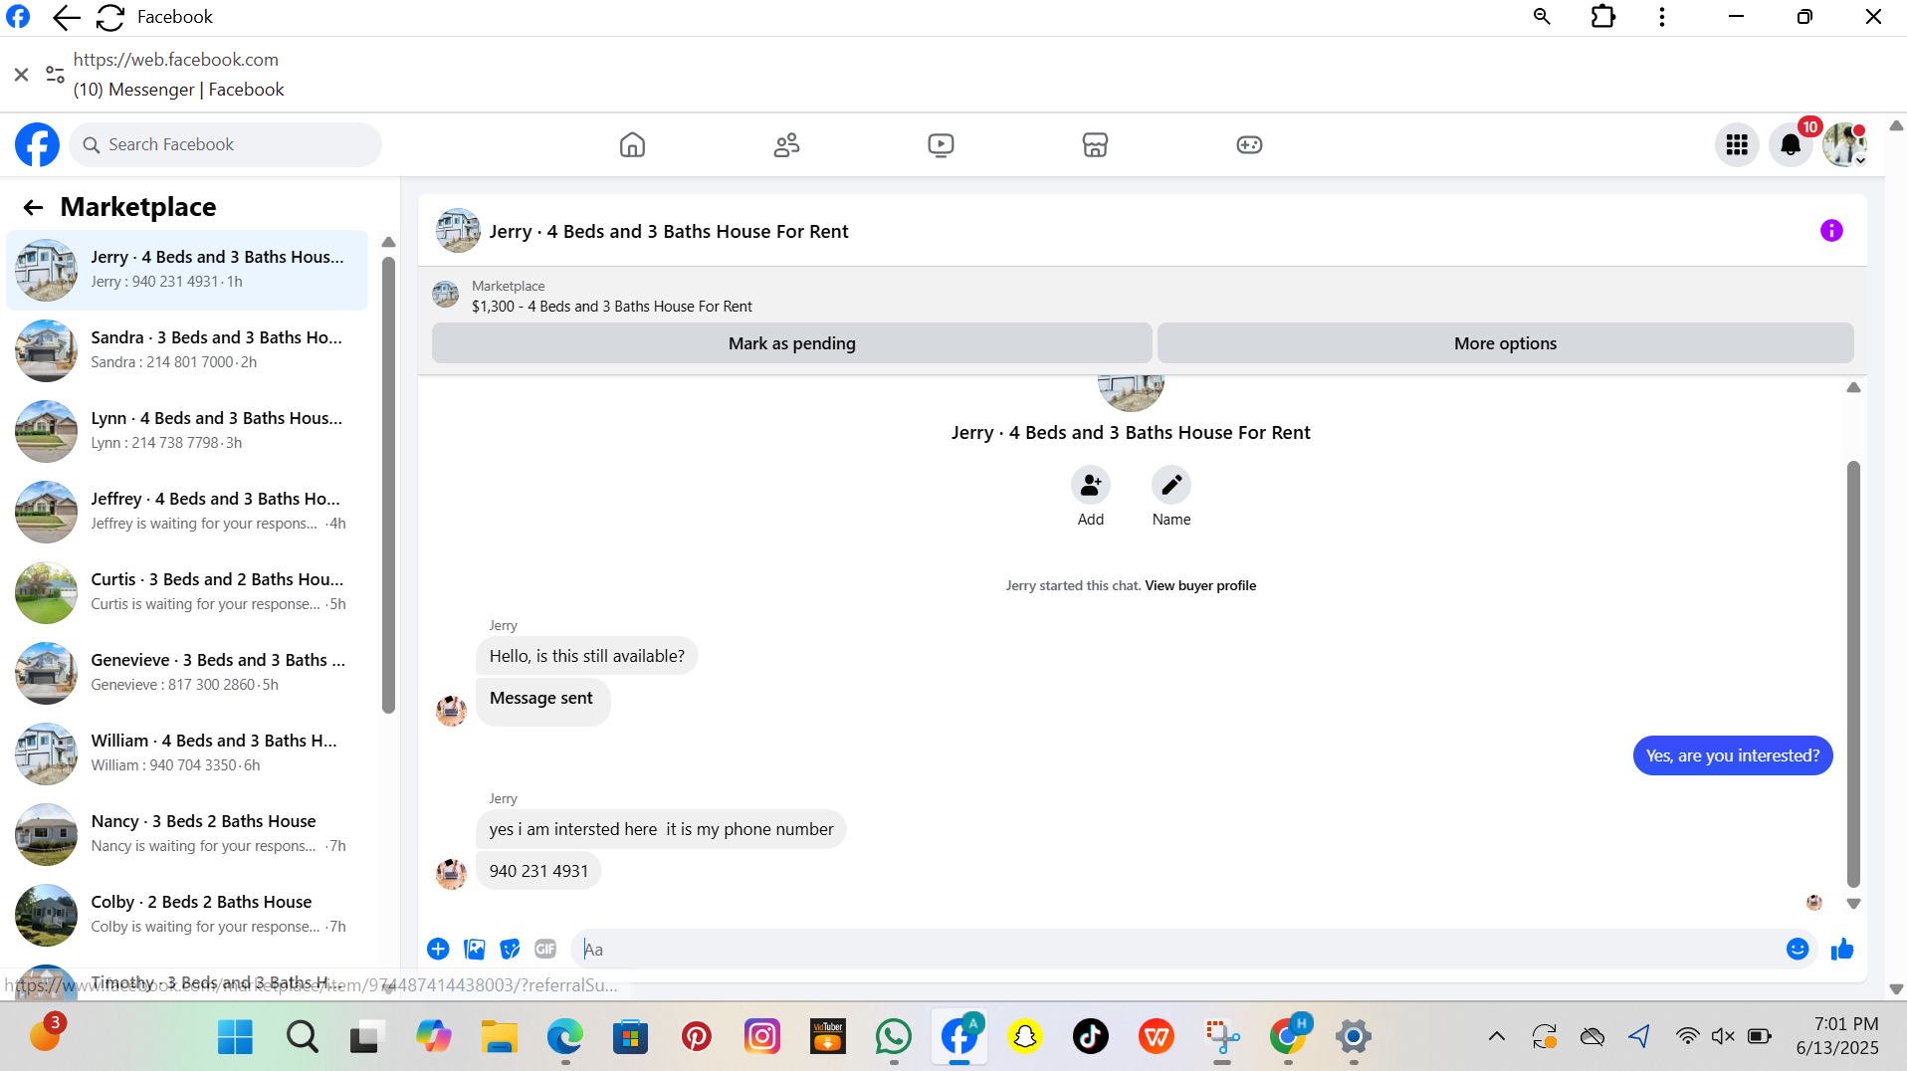Open WhatsApp from taskbar

[x=894, y=1037]
